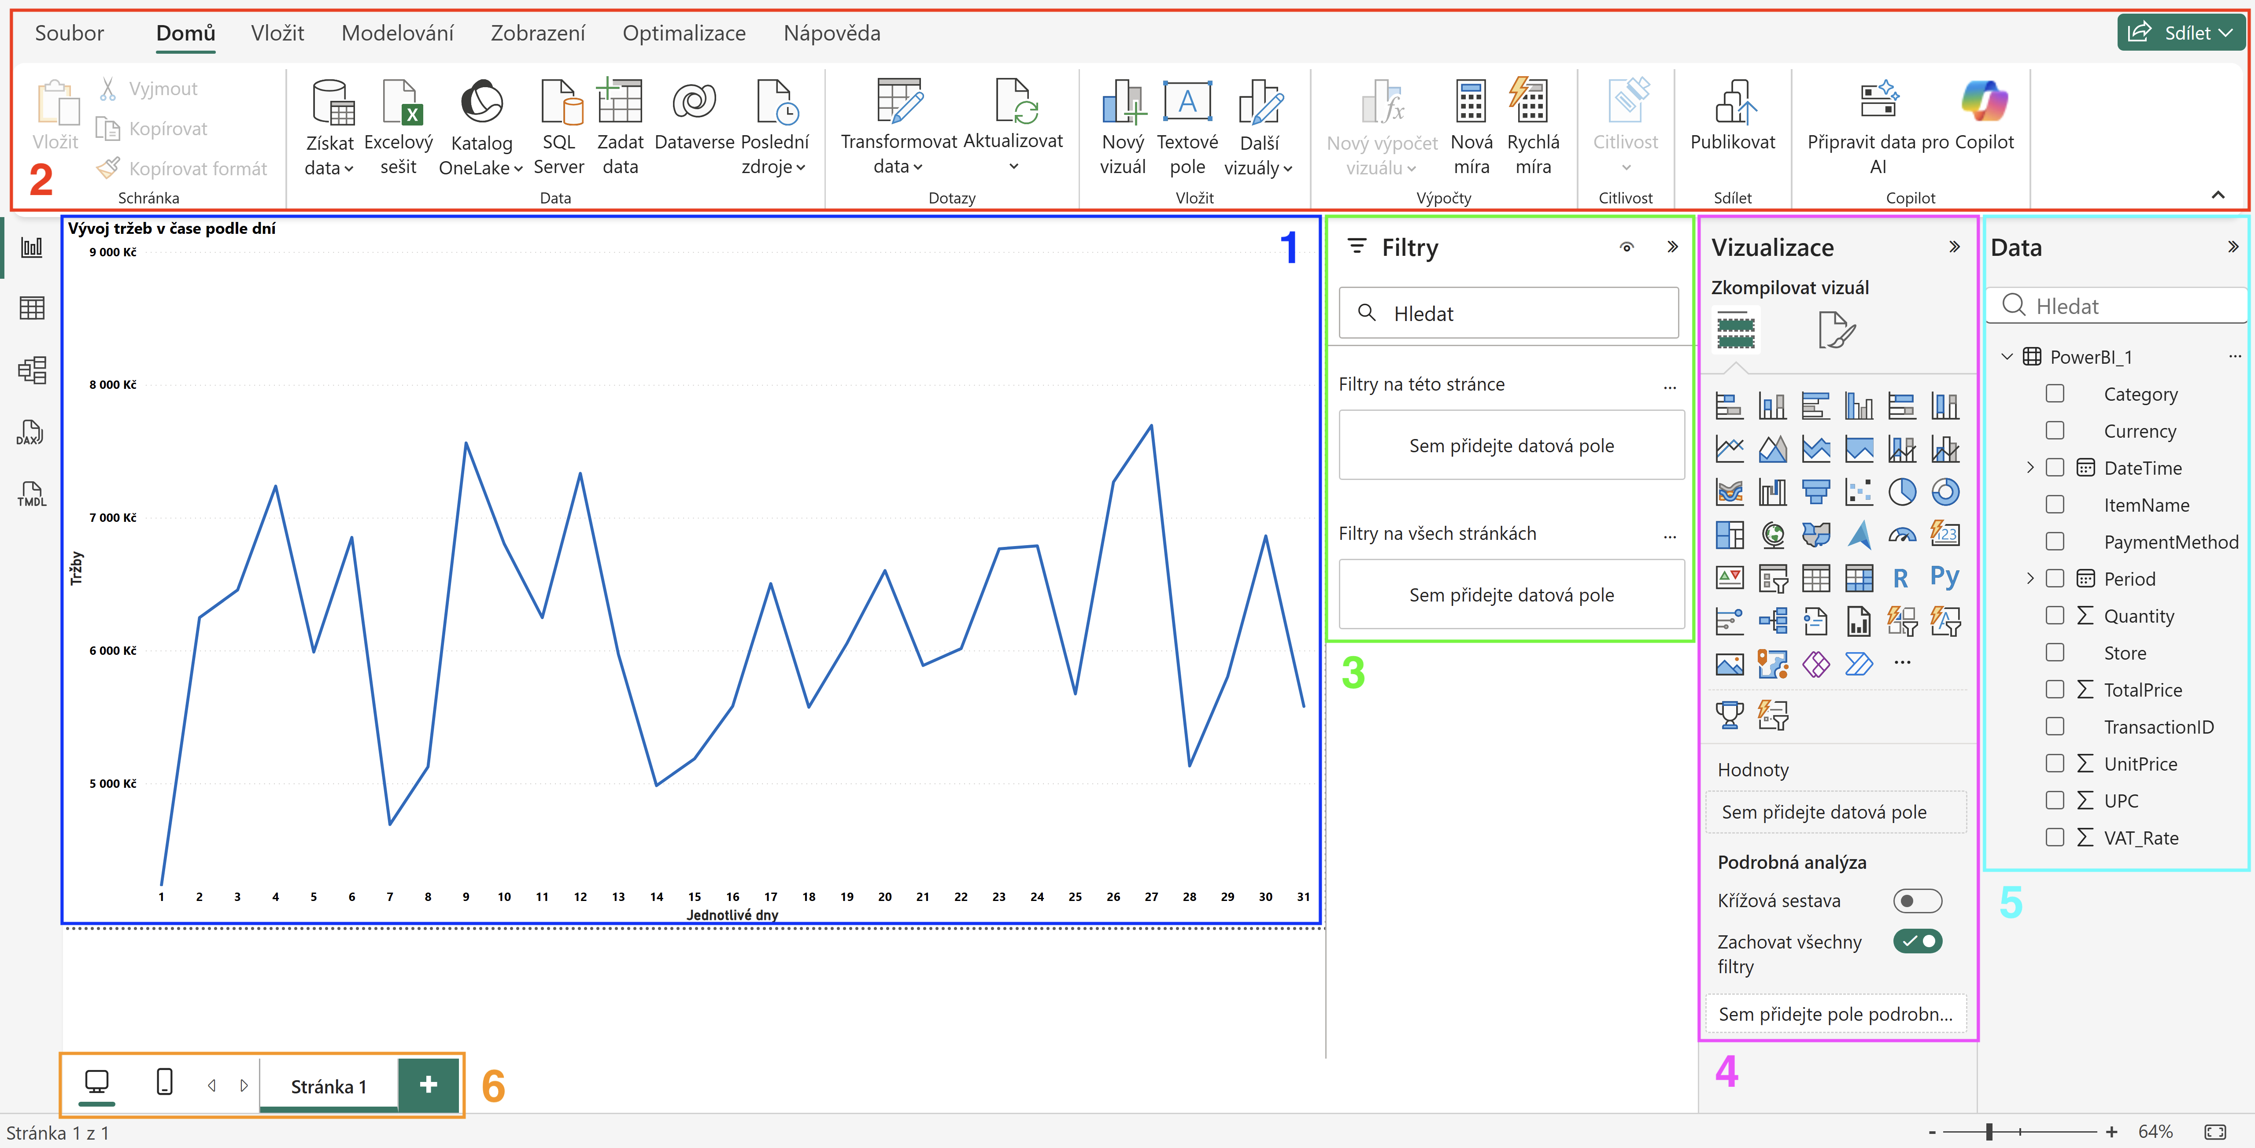Click the Hledat field in Filtry pane

1509,313
